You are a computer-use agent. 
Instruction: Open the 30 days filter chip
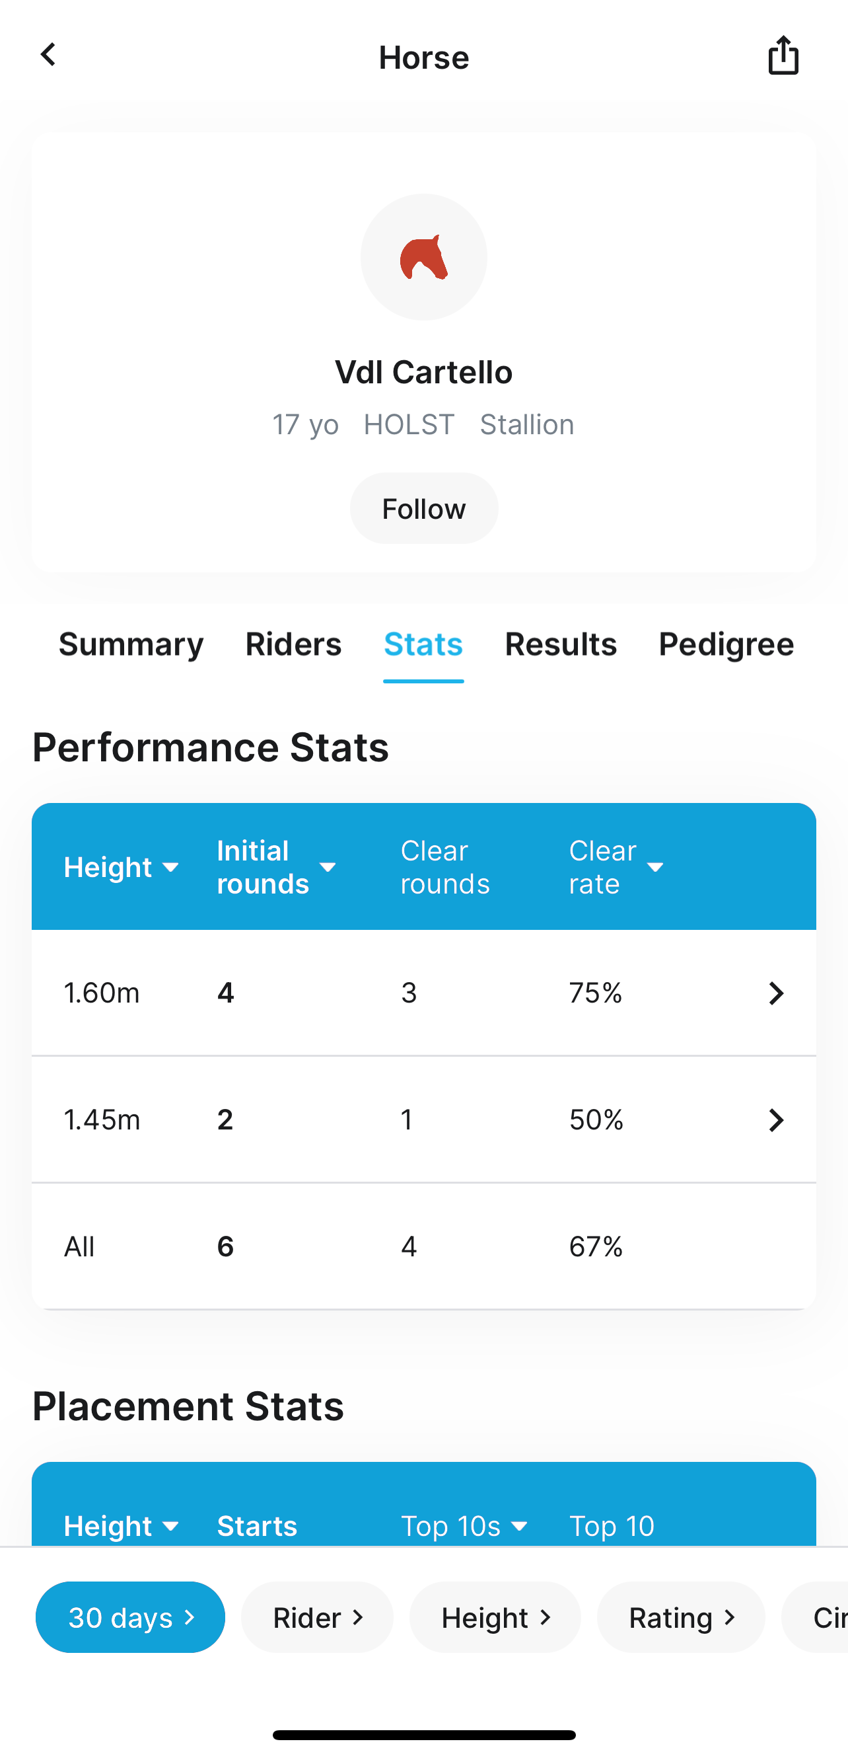pyautogui.click(x=130, y=1617)
